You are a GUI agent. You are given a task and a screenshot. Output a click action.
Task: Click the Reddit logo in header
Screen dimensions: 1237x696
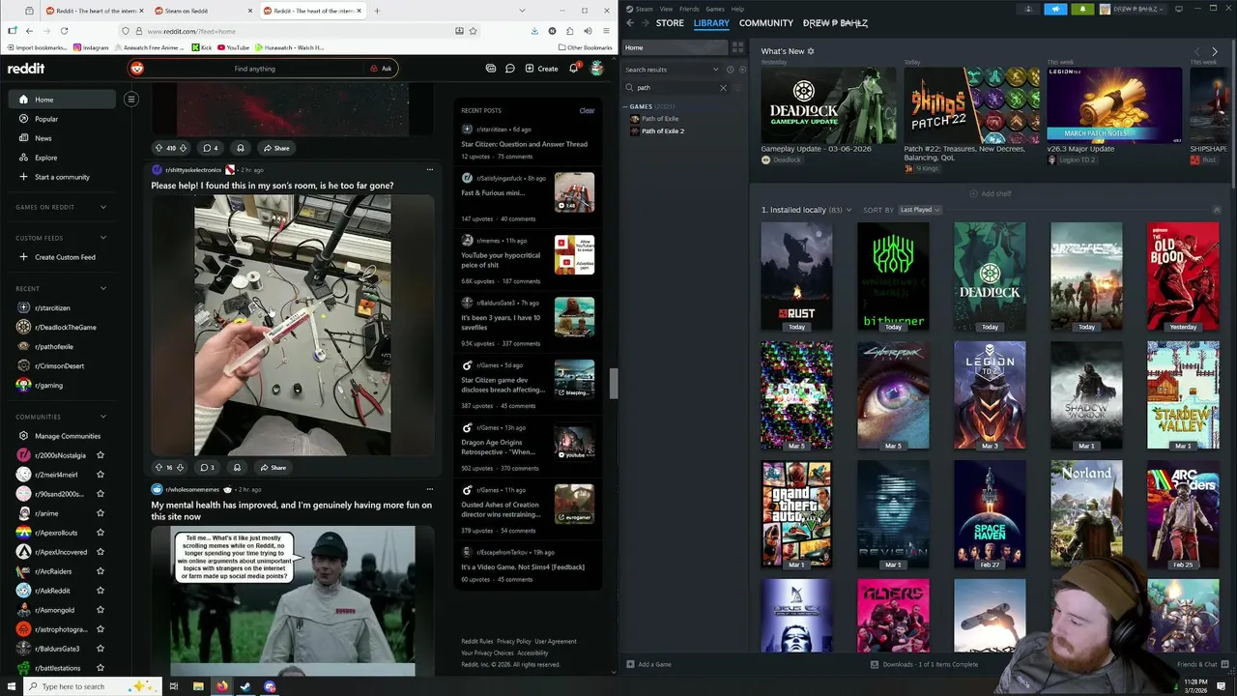point(27,69)
